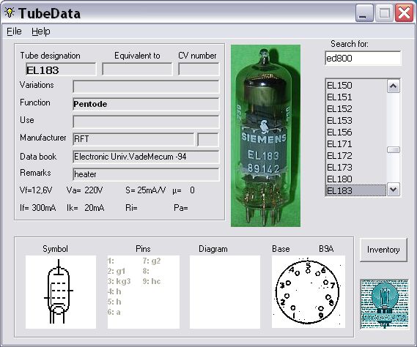Click the Remarks field showing heater
This screenshot has height=347, width=417.
pos(146,174)
